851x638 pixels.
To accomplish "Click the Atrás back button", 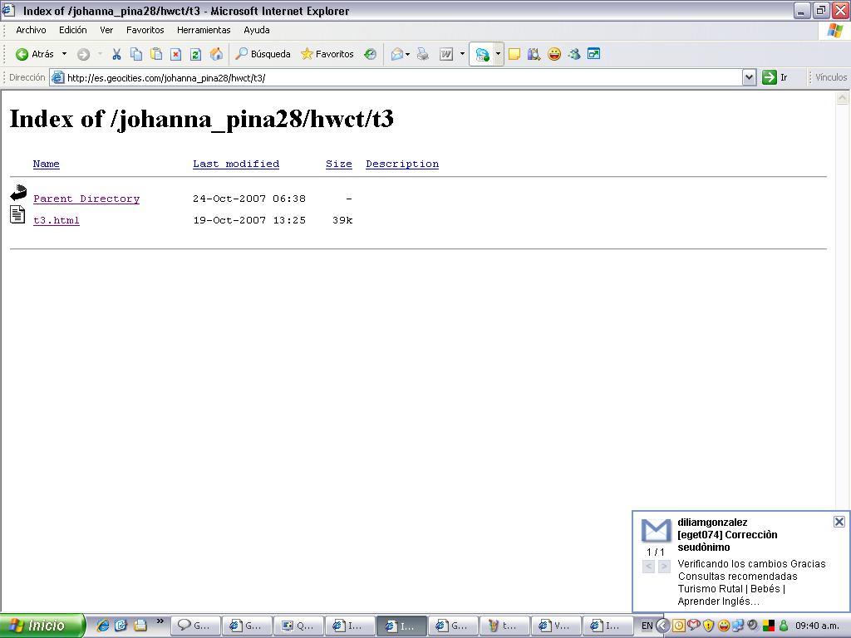I will point(35,54).
